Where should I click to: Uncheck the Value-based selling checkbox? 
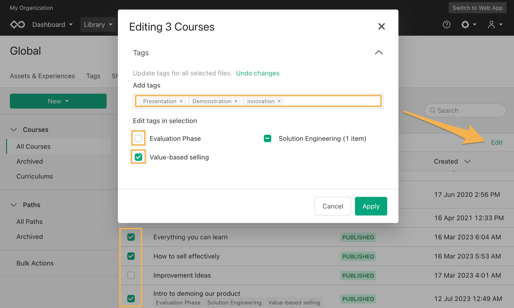pos(139,157)
